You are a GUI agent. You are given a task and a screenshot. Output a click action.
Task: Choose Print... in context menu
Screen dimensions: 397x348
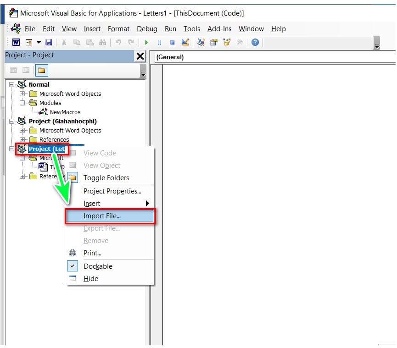[x=109, y=253]
